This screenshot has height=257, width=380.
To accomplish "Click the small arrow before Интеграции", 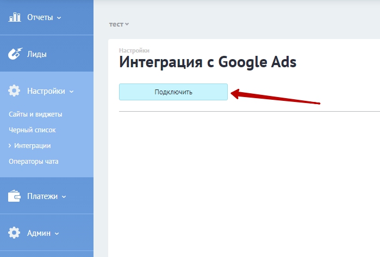I will 10,145.
